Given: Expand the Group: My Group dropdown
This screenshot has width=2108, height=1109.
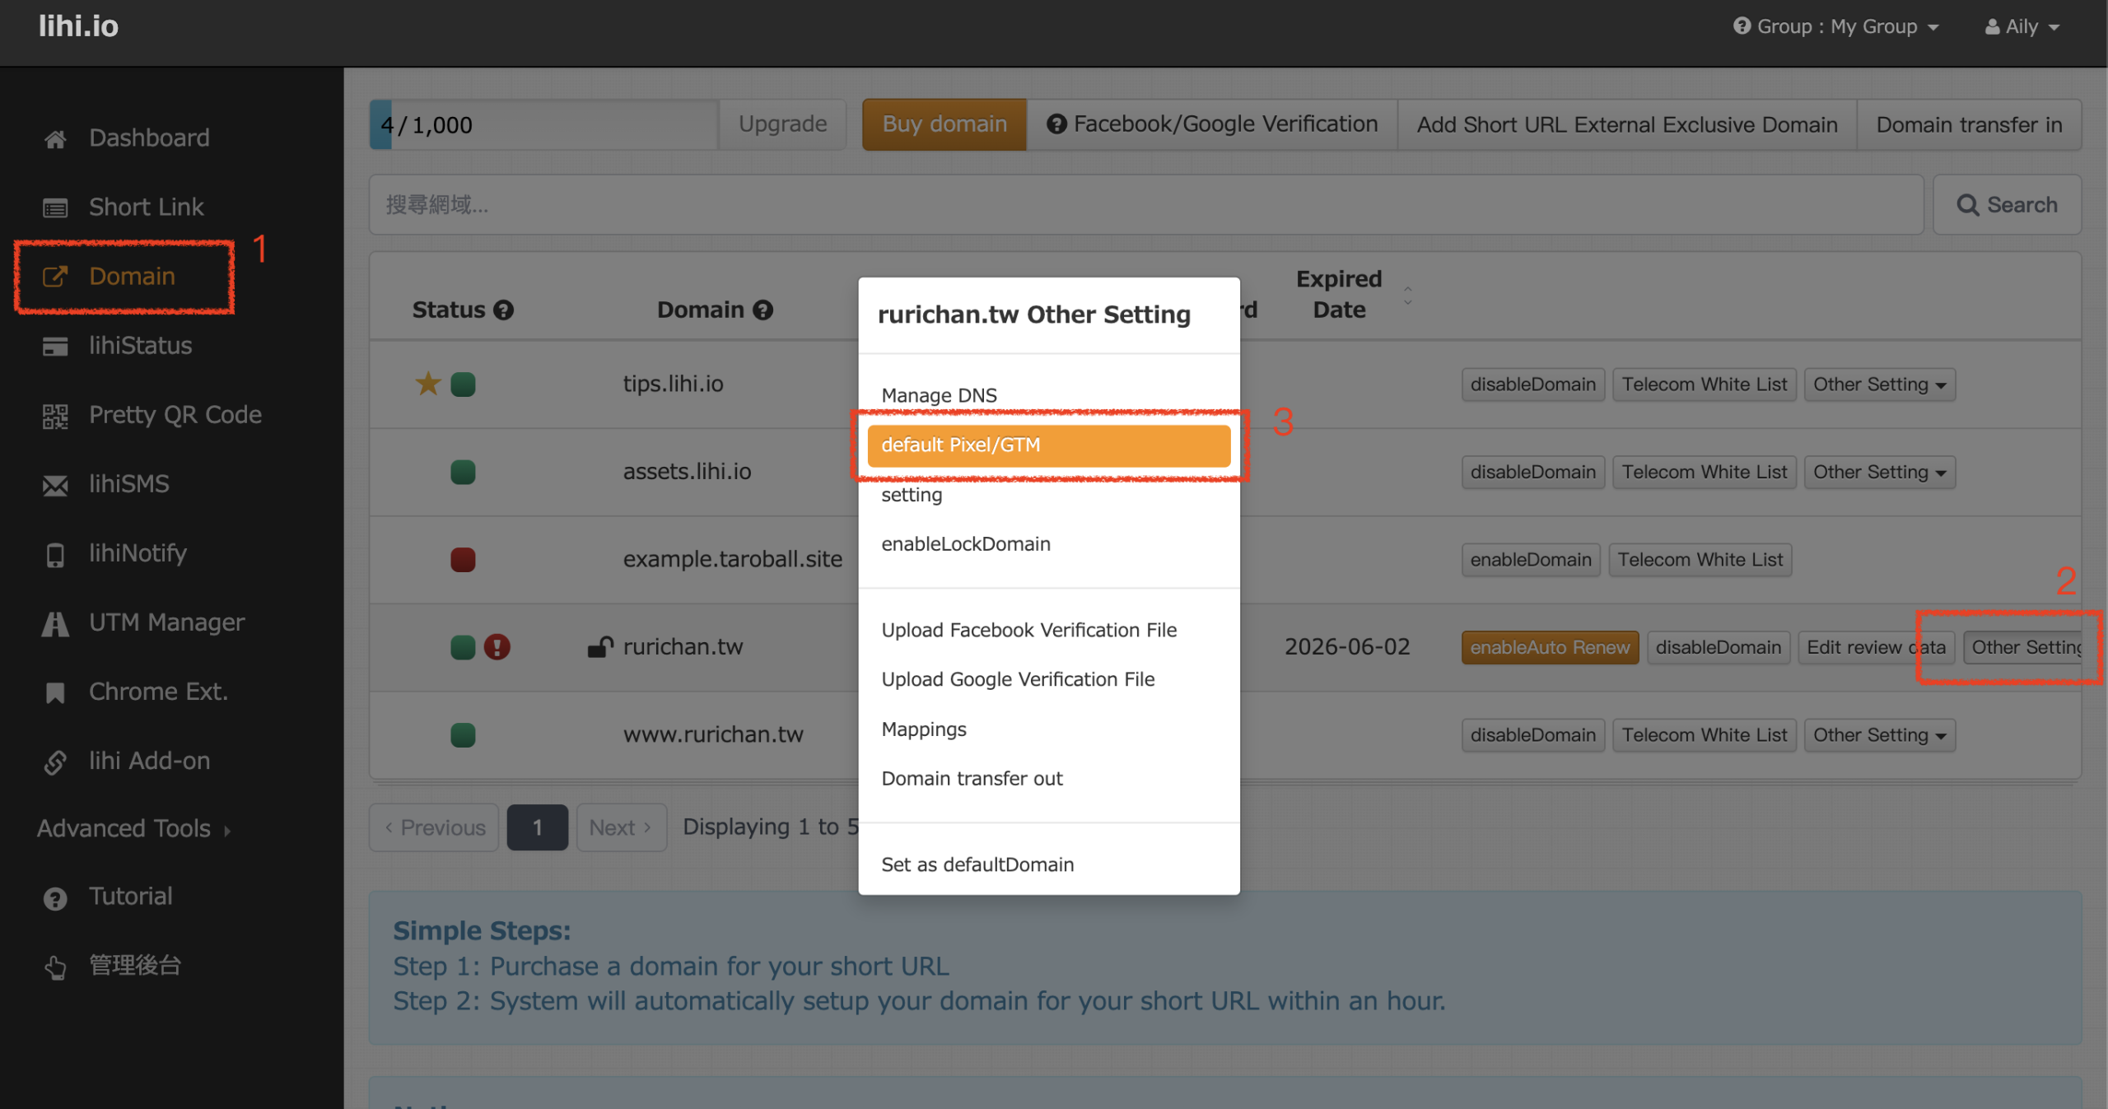Looking at the screenshot, I should [x=1836, y=26].
